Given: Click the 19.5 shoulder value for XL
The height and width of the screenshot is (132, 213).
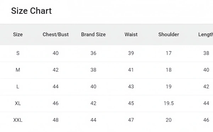Looking at the screenshot, I should pyautogui.click(x=169, y=103).
